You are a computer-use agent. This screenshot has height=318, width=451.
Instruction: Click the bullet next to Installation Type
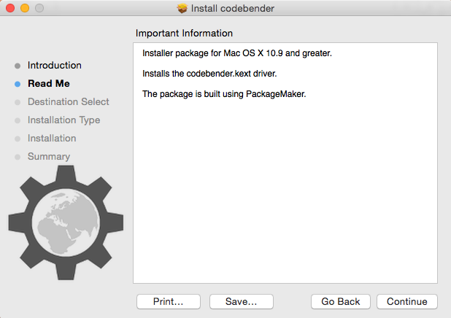(18, 120)
